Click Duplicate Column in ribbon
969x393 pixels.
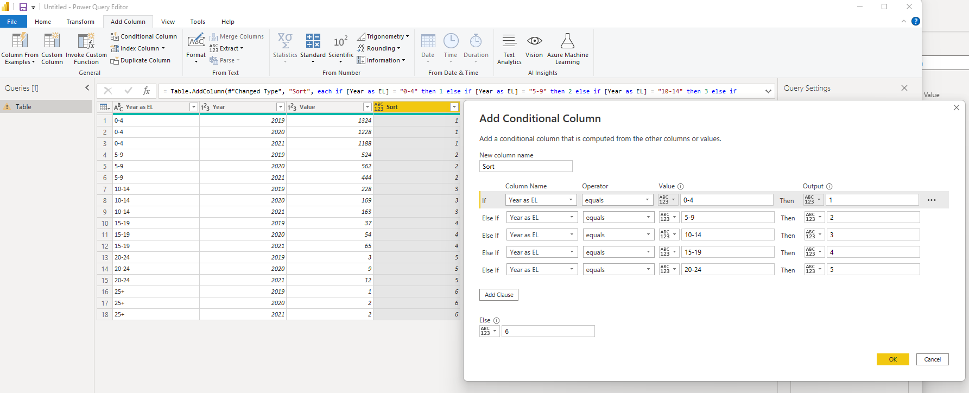tap(141, 60)
